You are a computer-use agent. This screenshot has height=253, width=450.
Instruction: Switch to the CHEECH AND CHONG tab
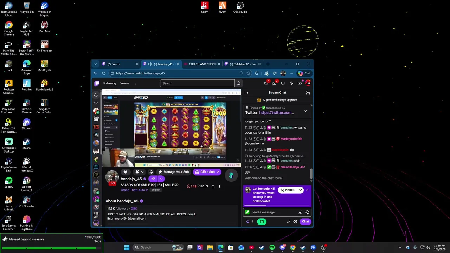[201, 64]
